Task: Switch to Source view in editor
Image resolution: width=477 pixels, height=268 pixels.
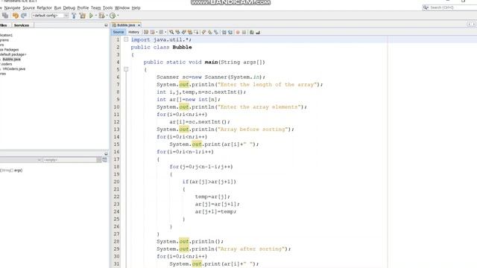Action: click(119, 32)
